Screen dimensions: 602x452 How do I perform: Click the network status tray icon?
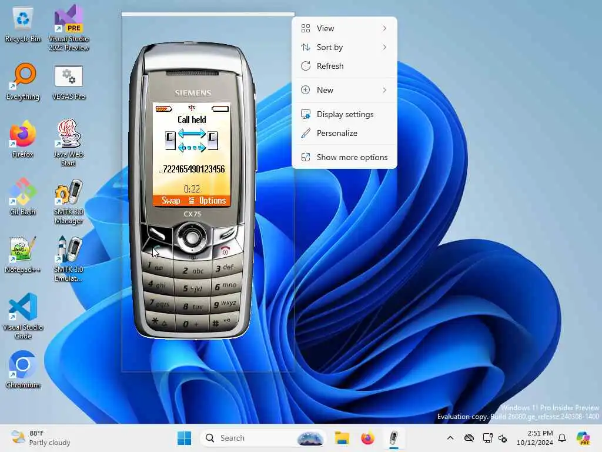[487, 438]
